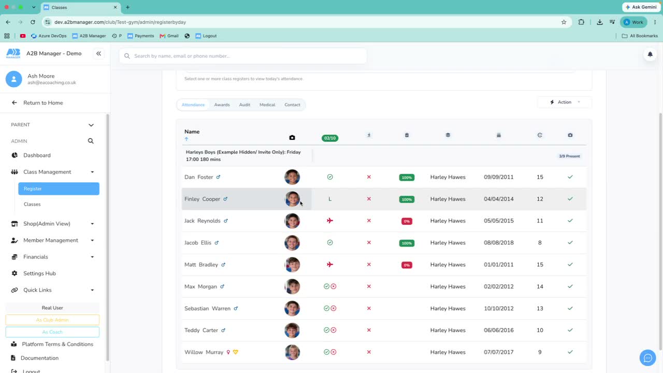This screenshot has width=663, height=373.
Task: Expand Shop(Admin View) menu
Action: click(x=92, y=224)
